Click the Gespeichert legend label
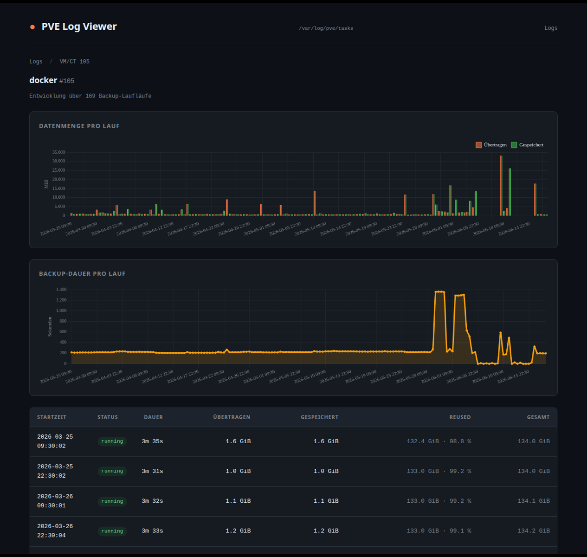 pos(531,145)
